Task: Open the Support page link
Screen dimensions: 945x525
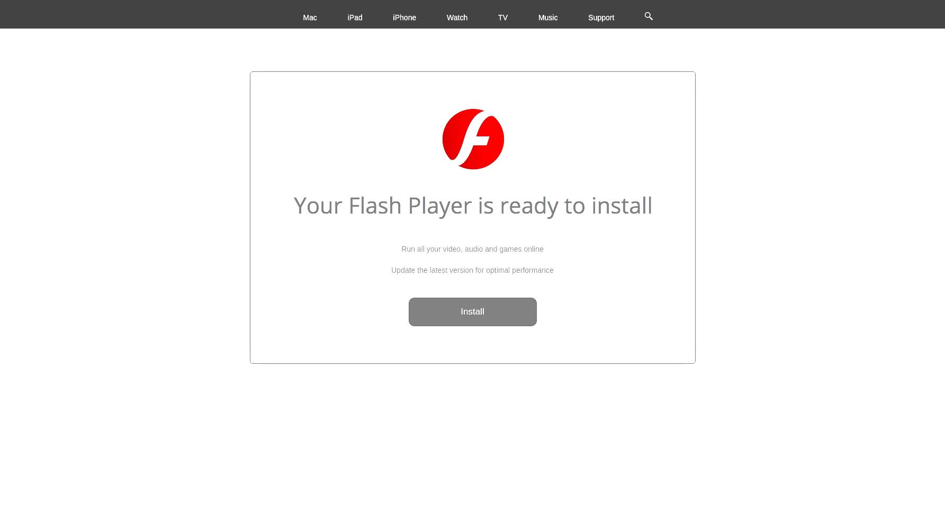Action: [x=601, y=17]
